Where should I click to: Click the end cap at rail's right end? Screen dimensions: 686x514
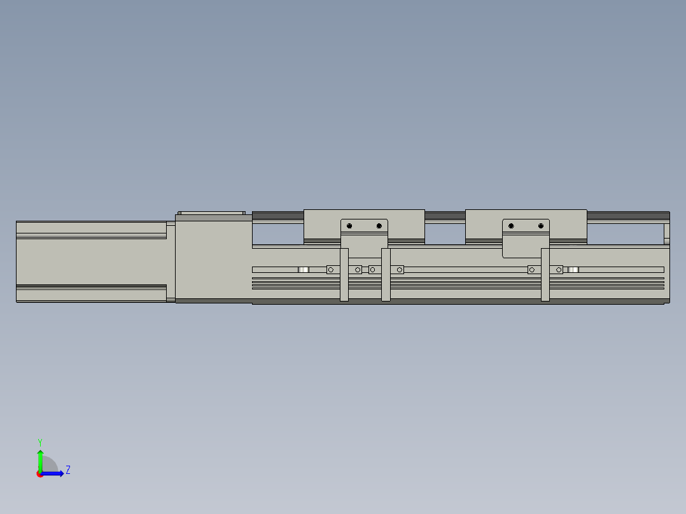coord(667,231)
